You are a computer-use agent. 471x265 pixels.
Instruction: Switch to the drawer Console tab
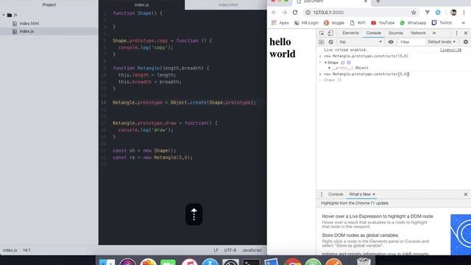pos(336,194)
